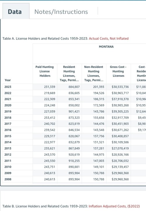Click the 253,412 cell in 2018 row

click(50, 118)
